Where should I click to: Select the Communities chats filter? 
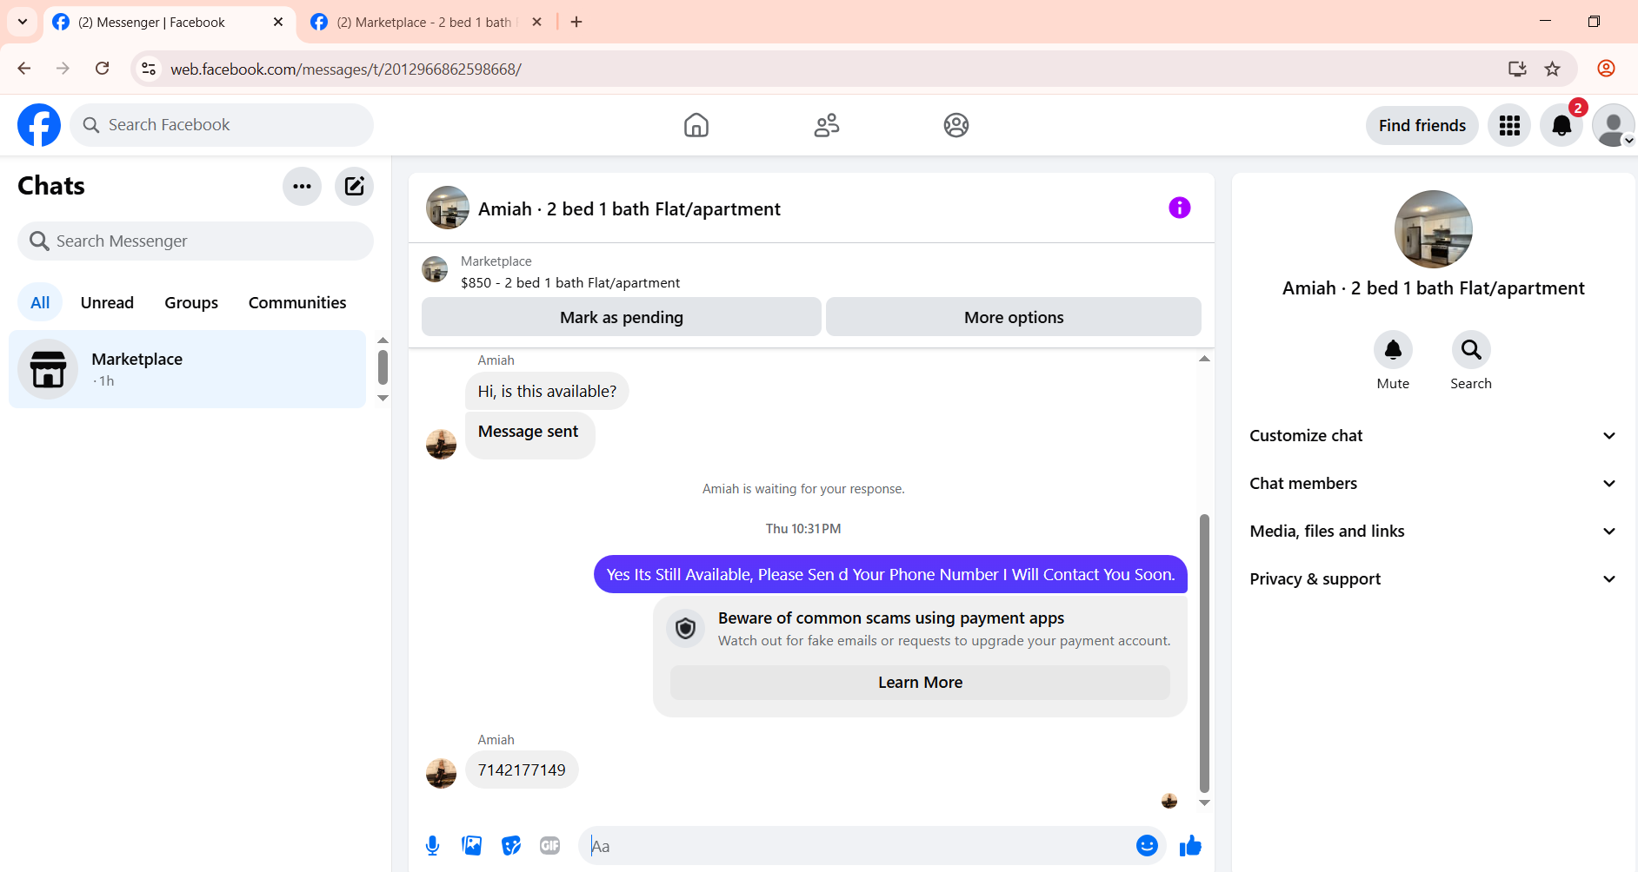coord(297,303)
